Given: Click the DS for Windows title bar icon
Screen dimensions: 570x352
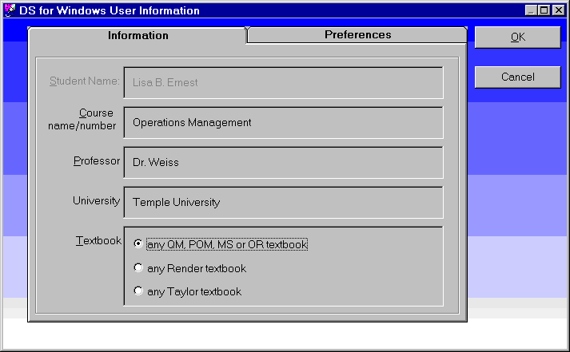Looking at the screenshot, I should (10, 10).
